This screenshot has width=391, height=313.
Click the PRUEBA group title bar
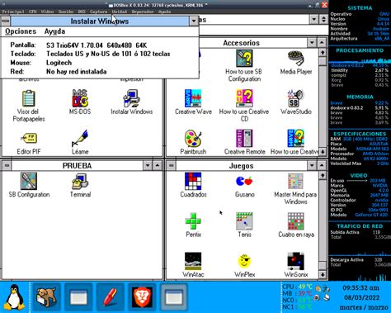pos(78,166)
